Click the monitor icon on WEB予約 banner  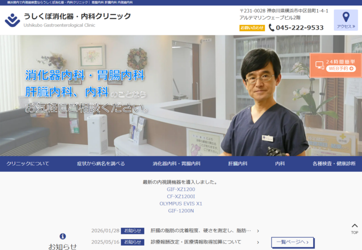[x=320, y=65]
